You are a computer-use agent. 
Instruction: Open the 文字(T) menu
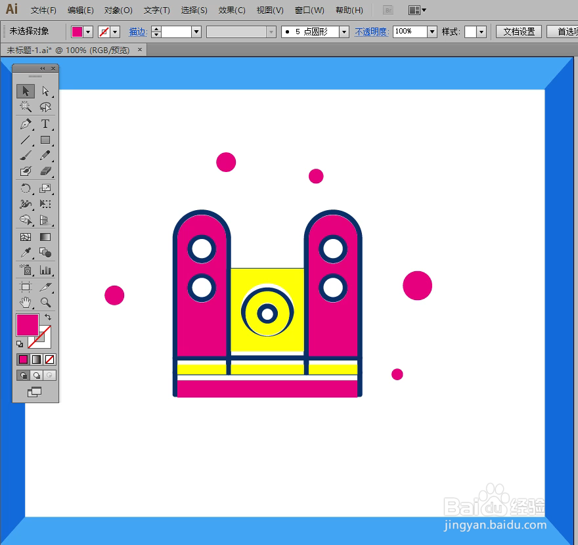[157, 11]
